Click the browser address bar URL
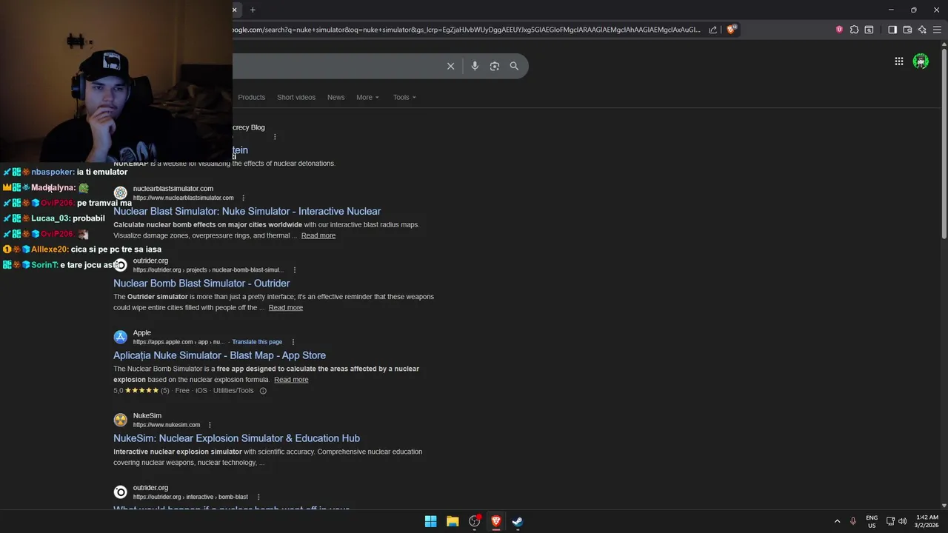 [x=467, y=30]
